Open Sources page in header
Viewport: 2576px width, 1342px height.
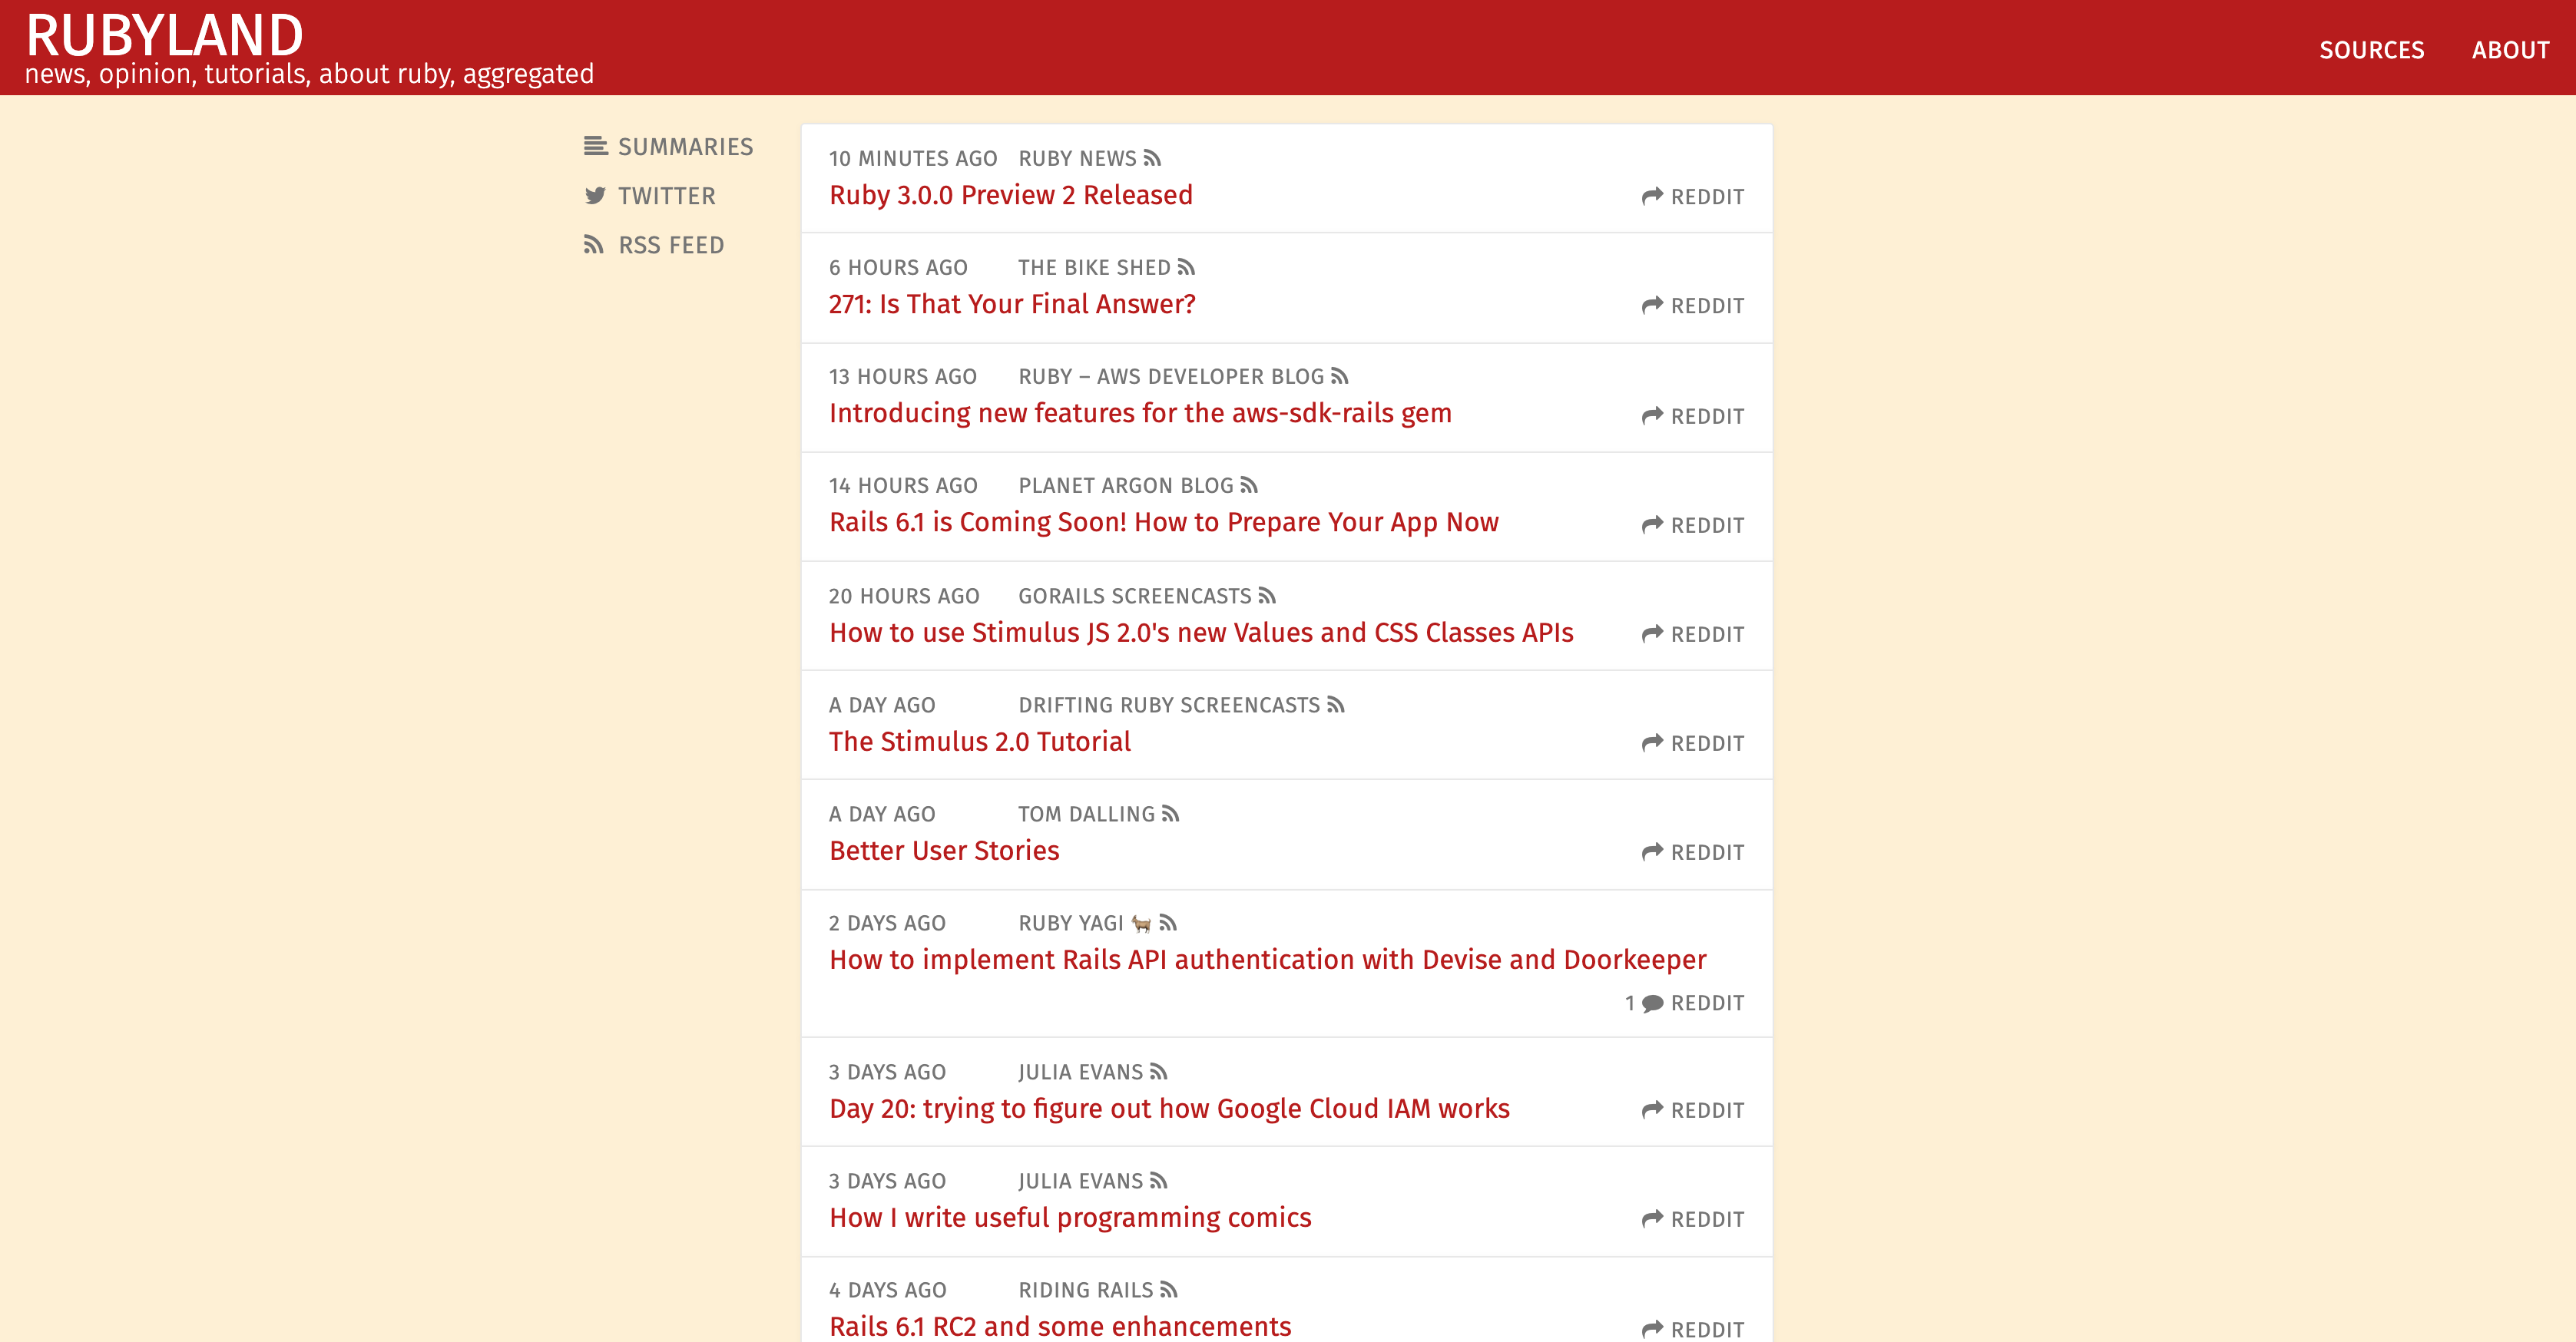point(2371,50)
